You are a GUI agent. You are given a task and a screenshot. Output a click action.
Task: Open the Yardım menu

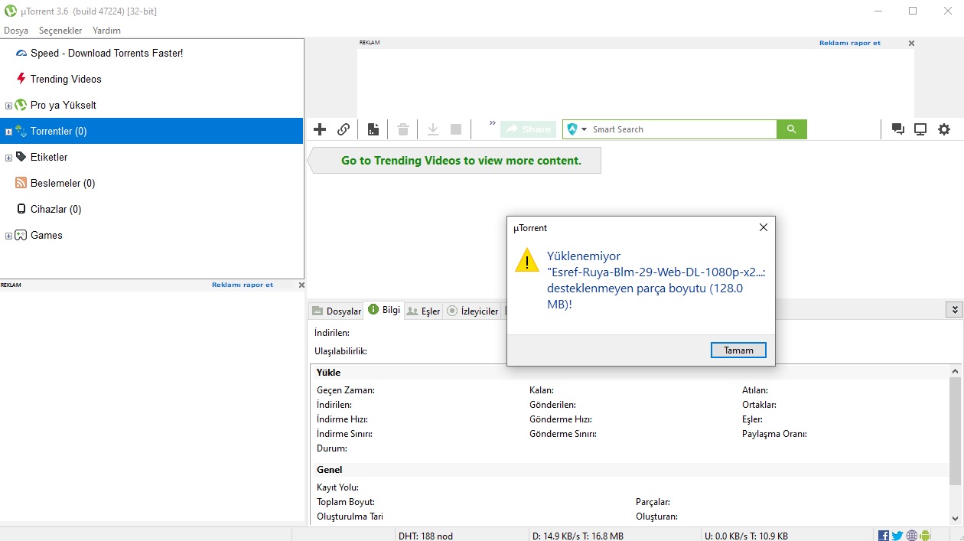(x=106, y=31)
